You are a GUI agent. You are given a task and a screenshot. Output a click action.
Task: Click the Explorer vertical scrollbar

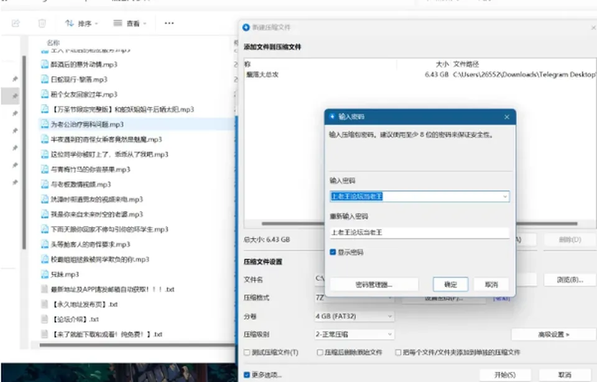tap(24, 152)
